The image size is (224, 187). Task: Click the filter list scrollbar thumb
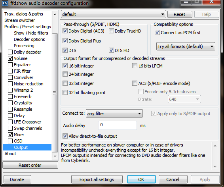pos(55,93)
